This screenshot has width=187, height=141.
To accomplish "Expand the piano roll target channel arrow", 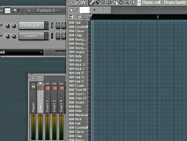I will [x=139, y=3].
